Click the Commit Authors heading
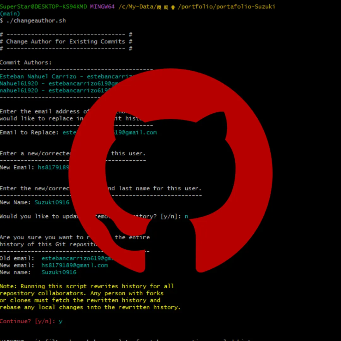The image size is (341, 341). tap(26, 62)
